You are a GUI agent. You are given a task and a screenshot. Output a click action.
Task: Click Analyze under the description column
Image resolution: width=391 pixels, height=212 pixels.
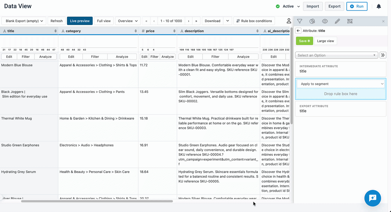pyautogui.click(x=243, y=57)
